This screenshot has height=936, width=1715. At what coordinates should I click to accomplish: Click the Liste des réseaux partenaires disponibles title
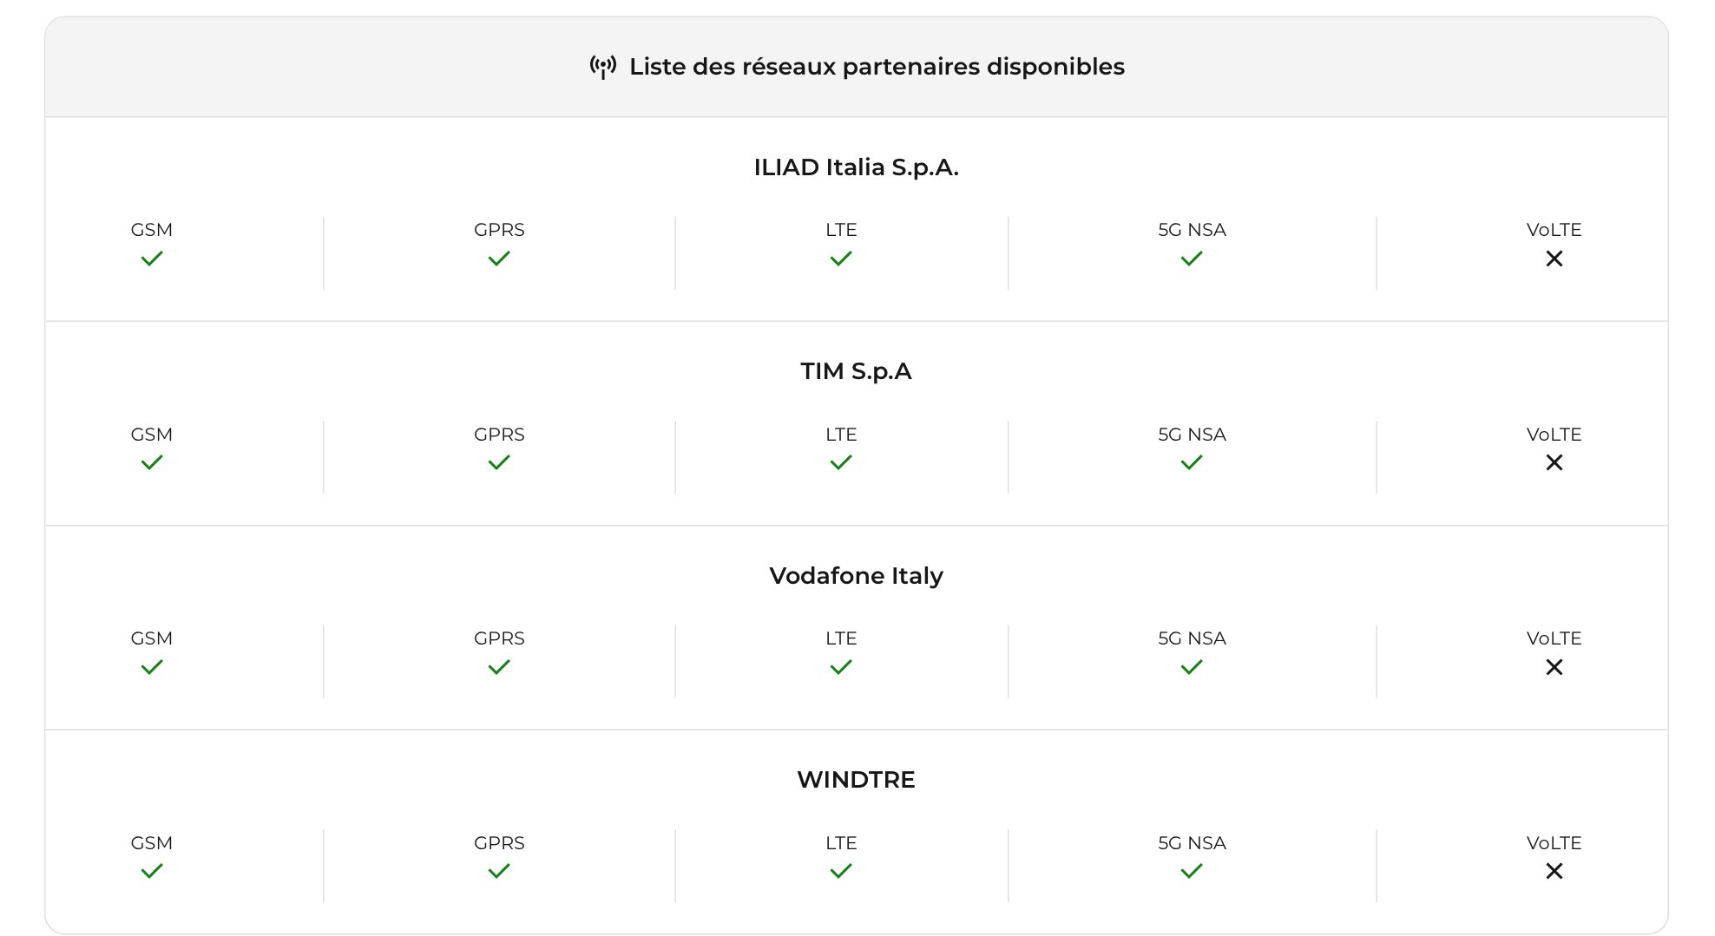(877, 67)
